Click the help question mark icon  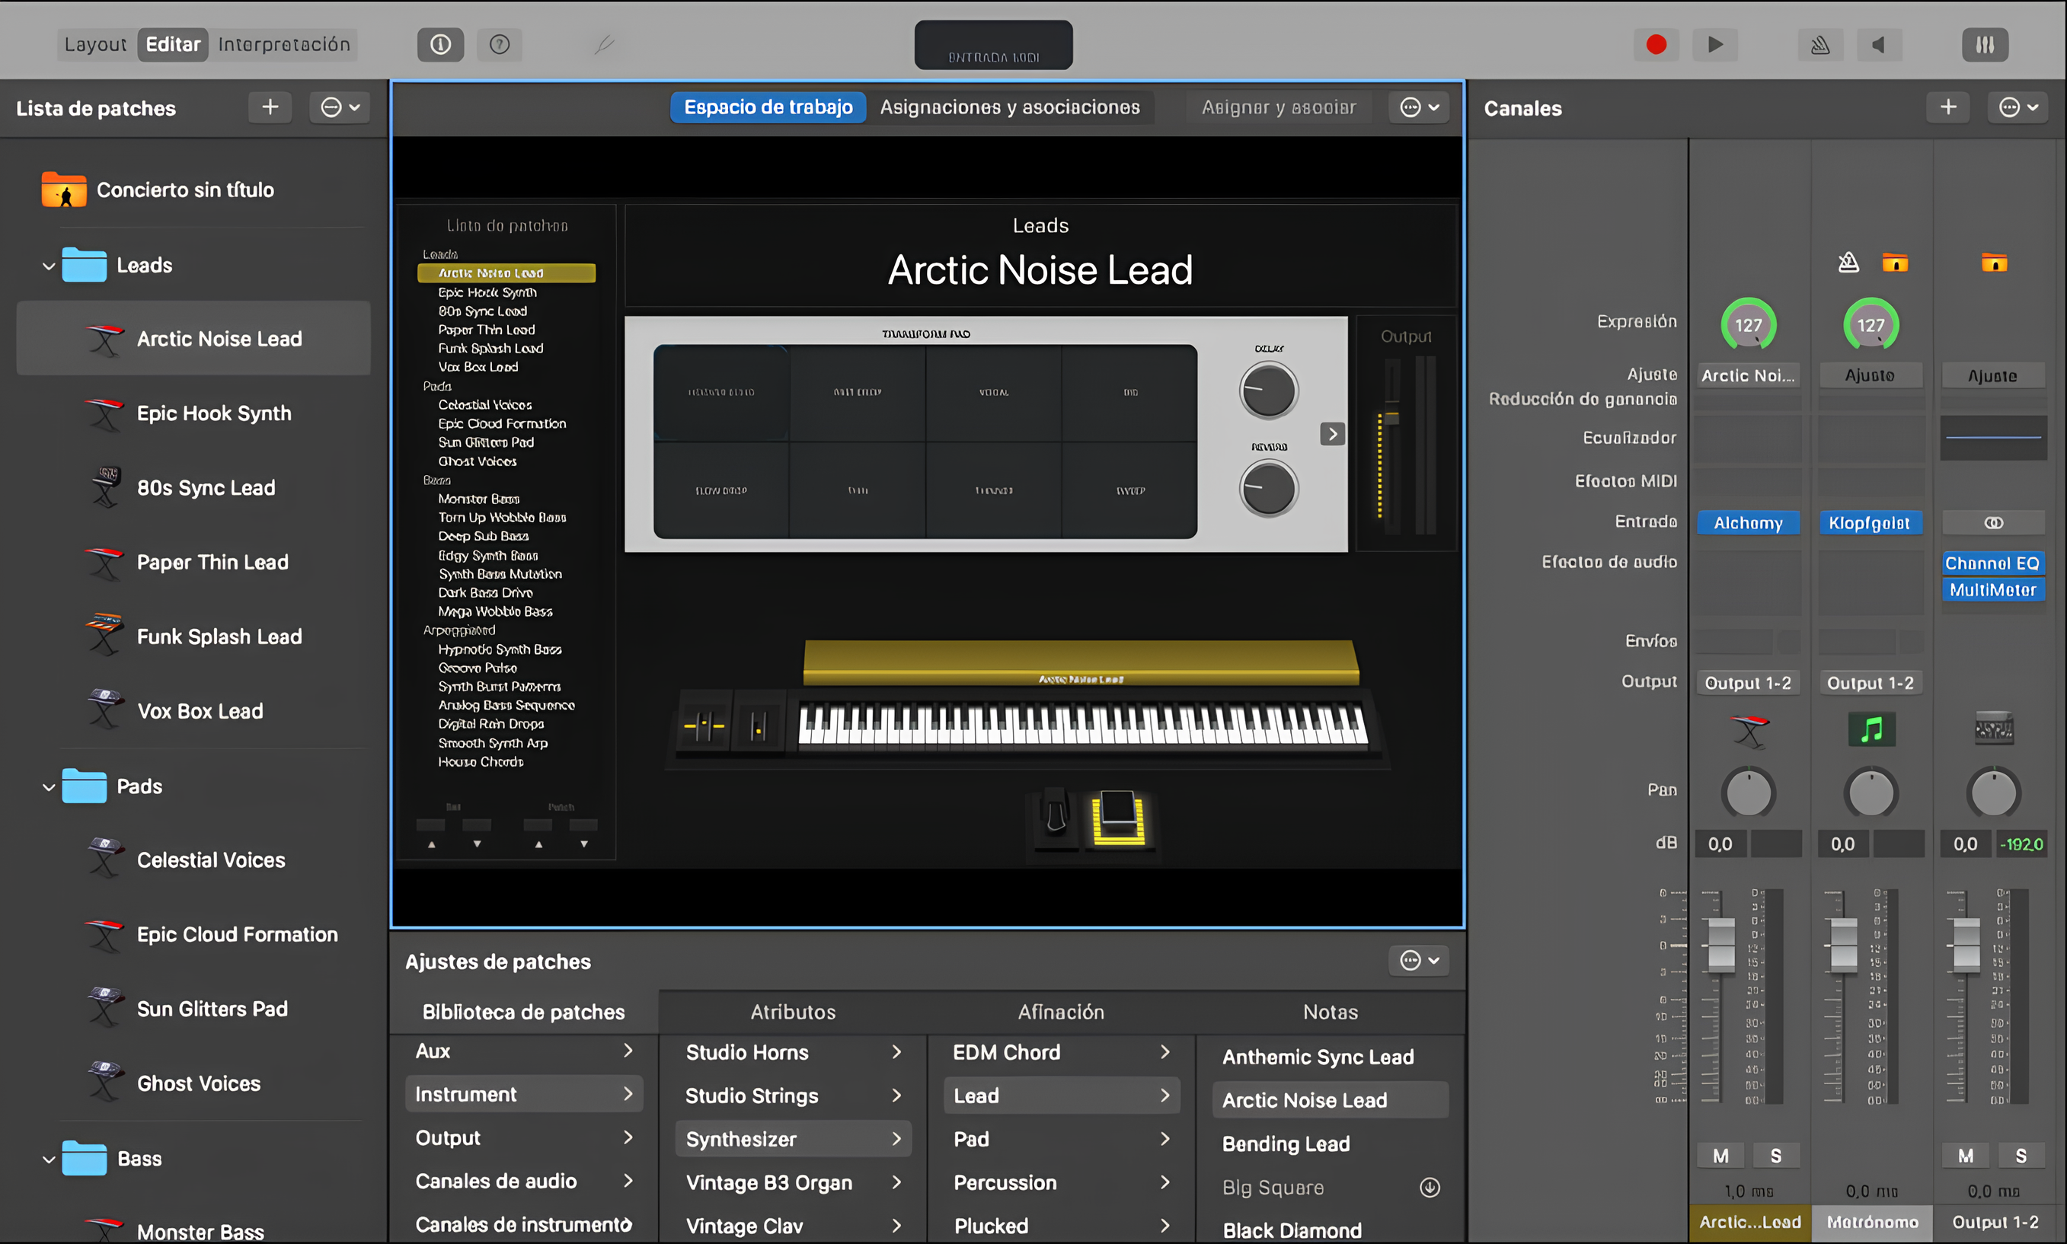coord(499,44)
